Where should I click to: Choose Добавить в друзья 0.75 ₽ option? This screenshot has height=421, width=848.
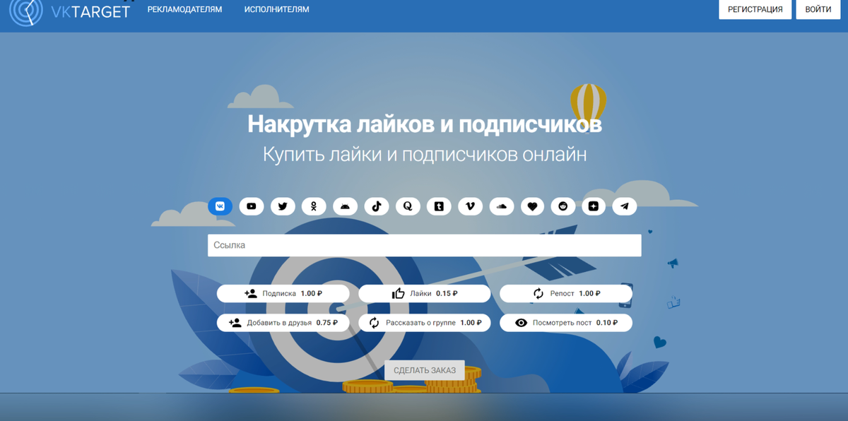[283, 323]
